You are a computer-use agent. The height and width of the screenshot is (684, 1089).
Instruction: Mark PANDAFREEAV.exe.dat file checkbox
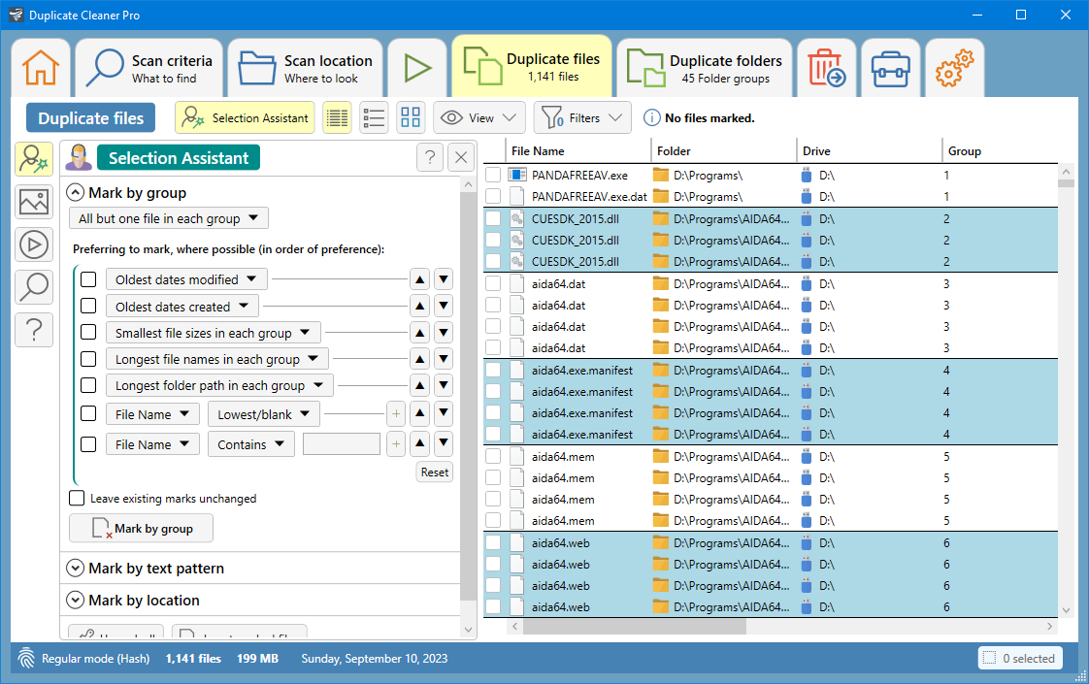coord(493,197)
